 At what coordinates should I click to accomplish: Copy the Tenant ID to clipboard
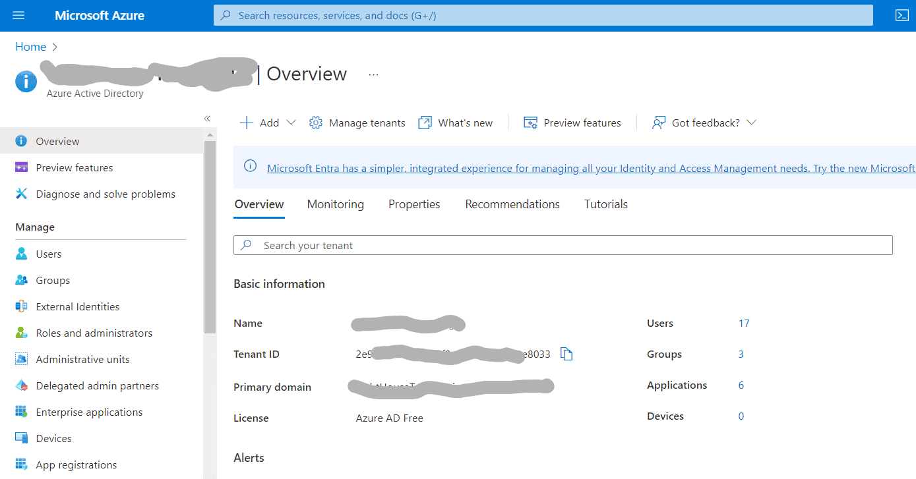coord(566,354)
